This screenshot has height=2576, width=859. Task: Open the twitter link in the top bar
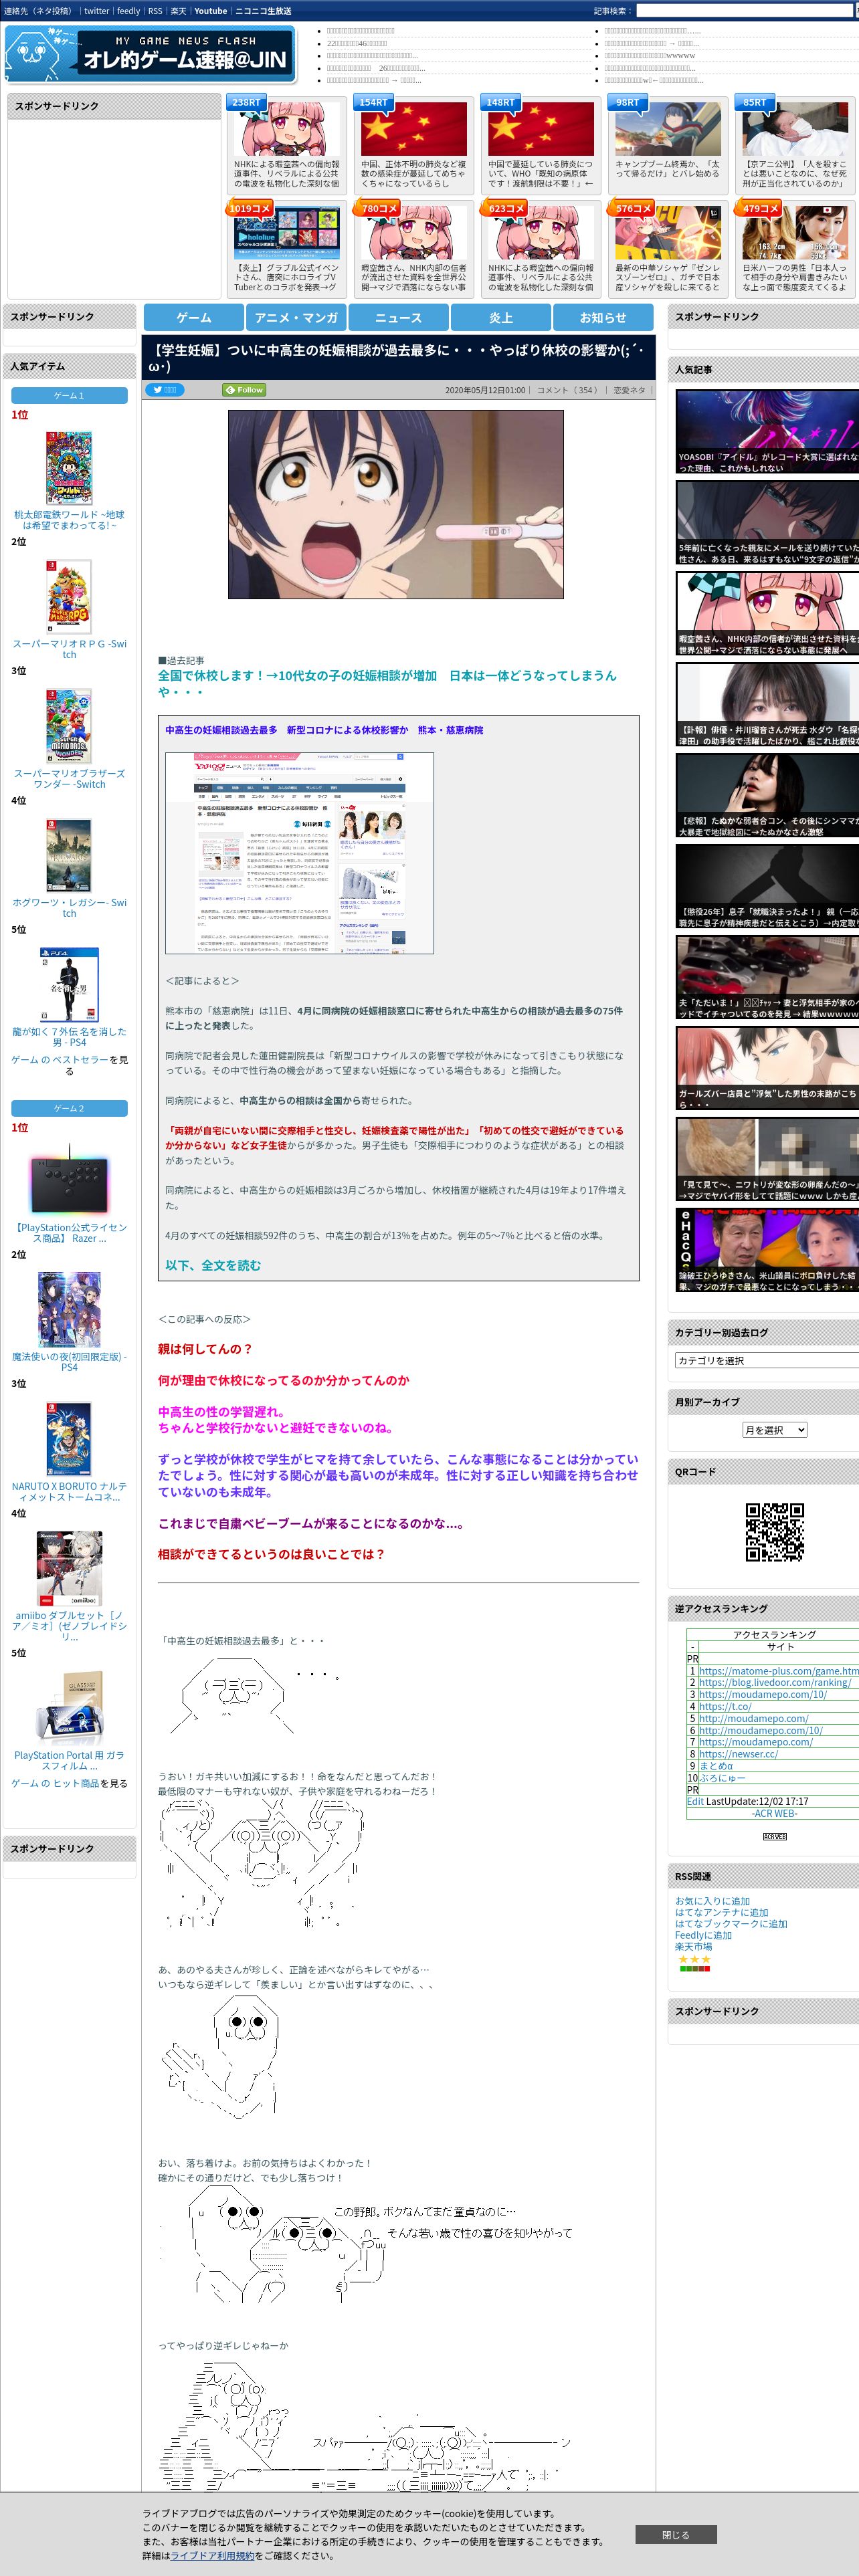point(96,11)
